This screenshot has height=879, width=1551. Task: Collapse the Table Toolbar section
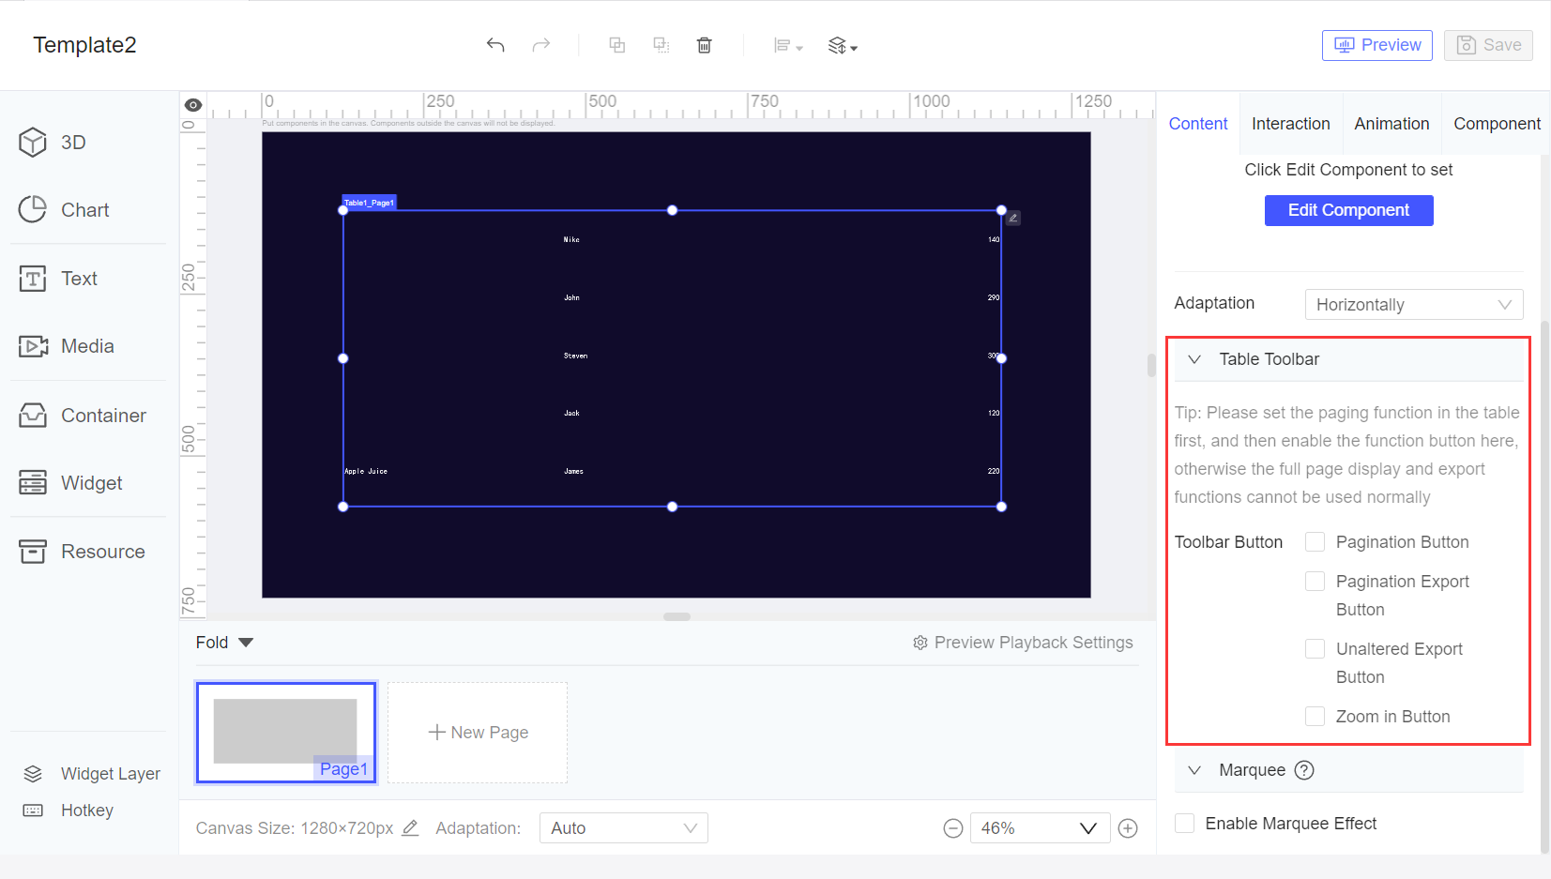pos(1194,359)
